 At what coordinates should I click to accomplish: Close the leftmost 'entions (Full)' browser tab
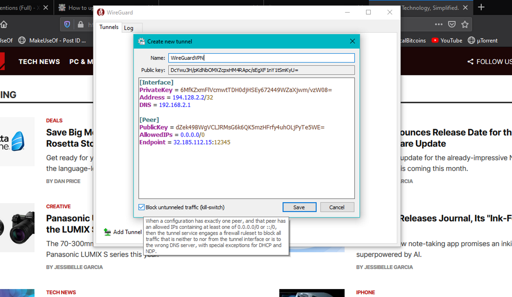coord(46,8)
